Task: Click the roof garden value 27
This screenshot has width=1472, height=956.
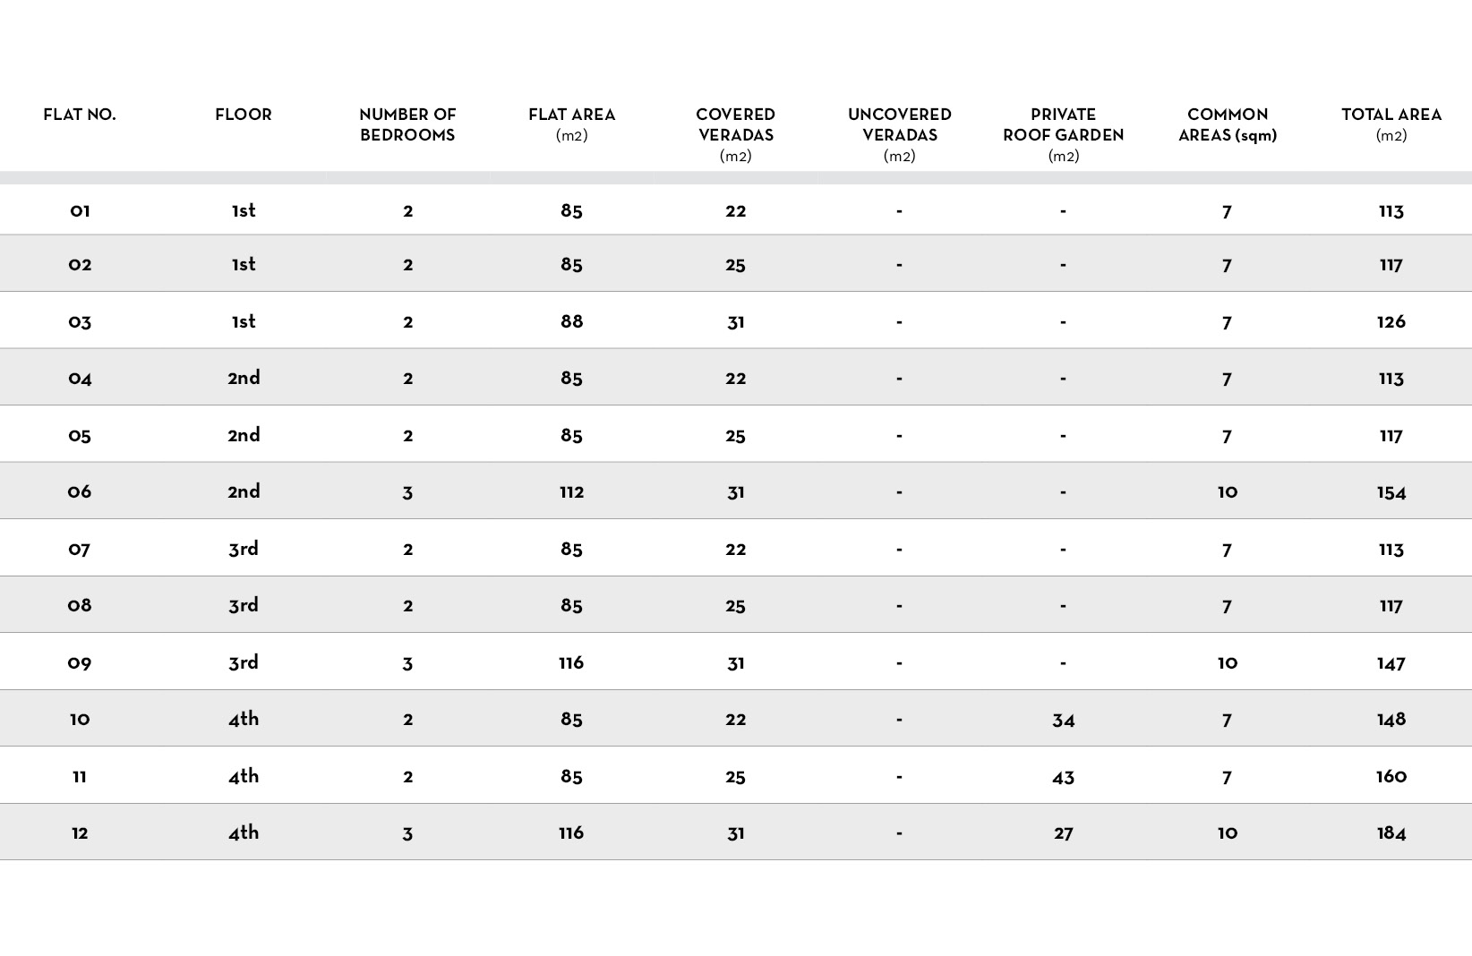Action: pos(1063,833)
